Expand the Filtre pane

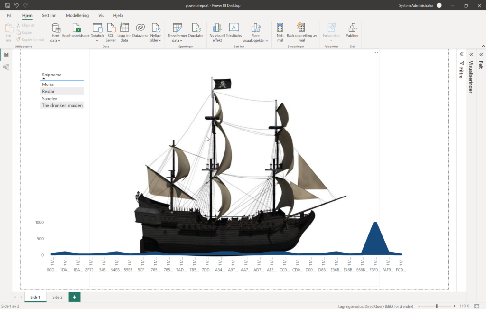[x=461, y=54]
